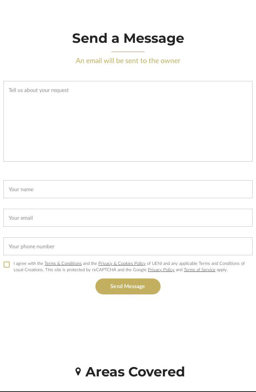The height and width of the screenshot is (392, 256).
Task: Open the Terms of Service link
Action: point(199,270)
